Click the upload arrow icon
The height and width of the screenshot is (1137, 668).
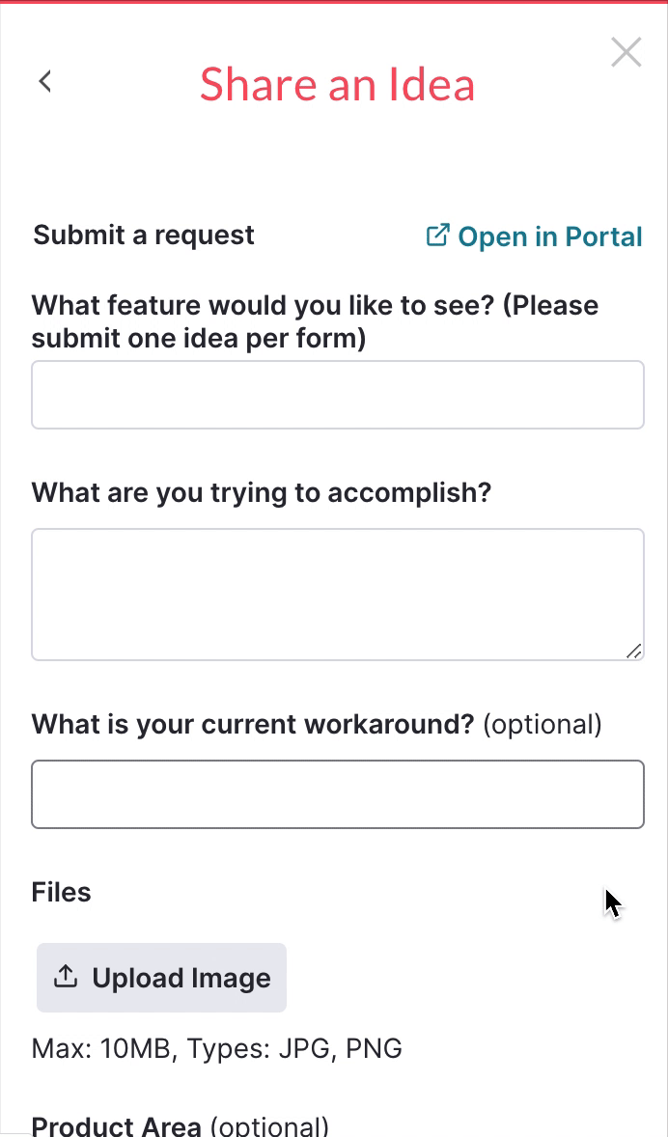coord(66,977)
